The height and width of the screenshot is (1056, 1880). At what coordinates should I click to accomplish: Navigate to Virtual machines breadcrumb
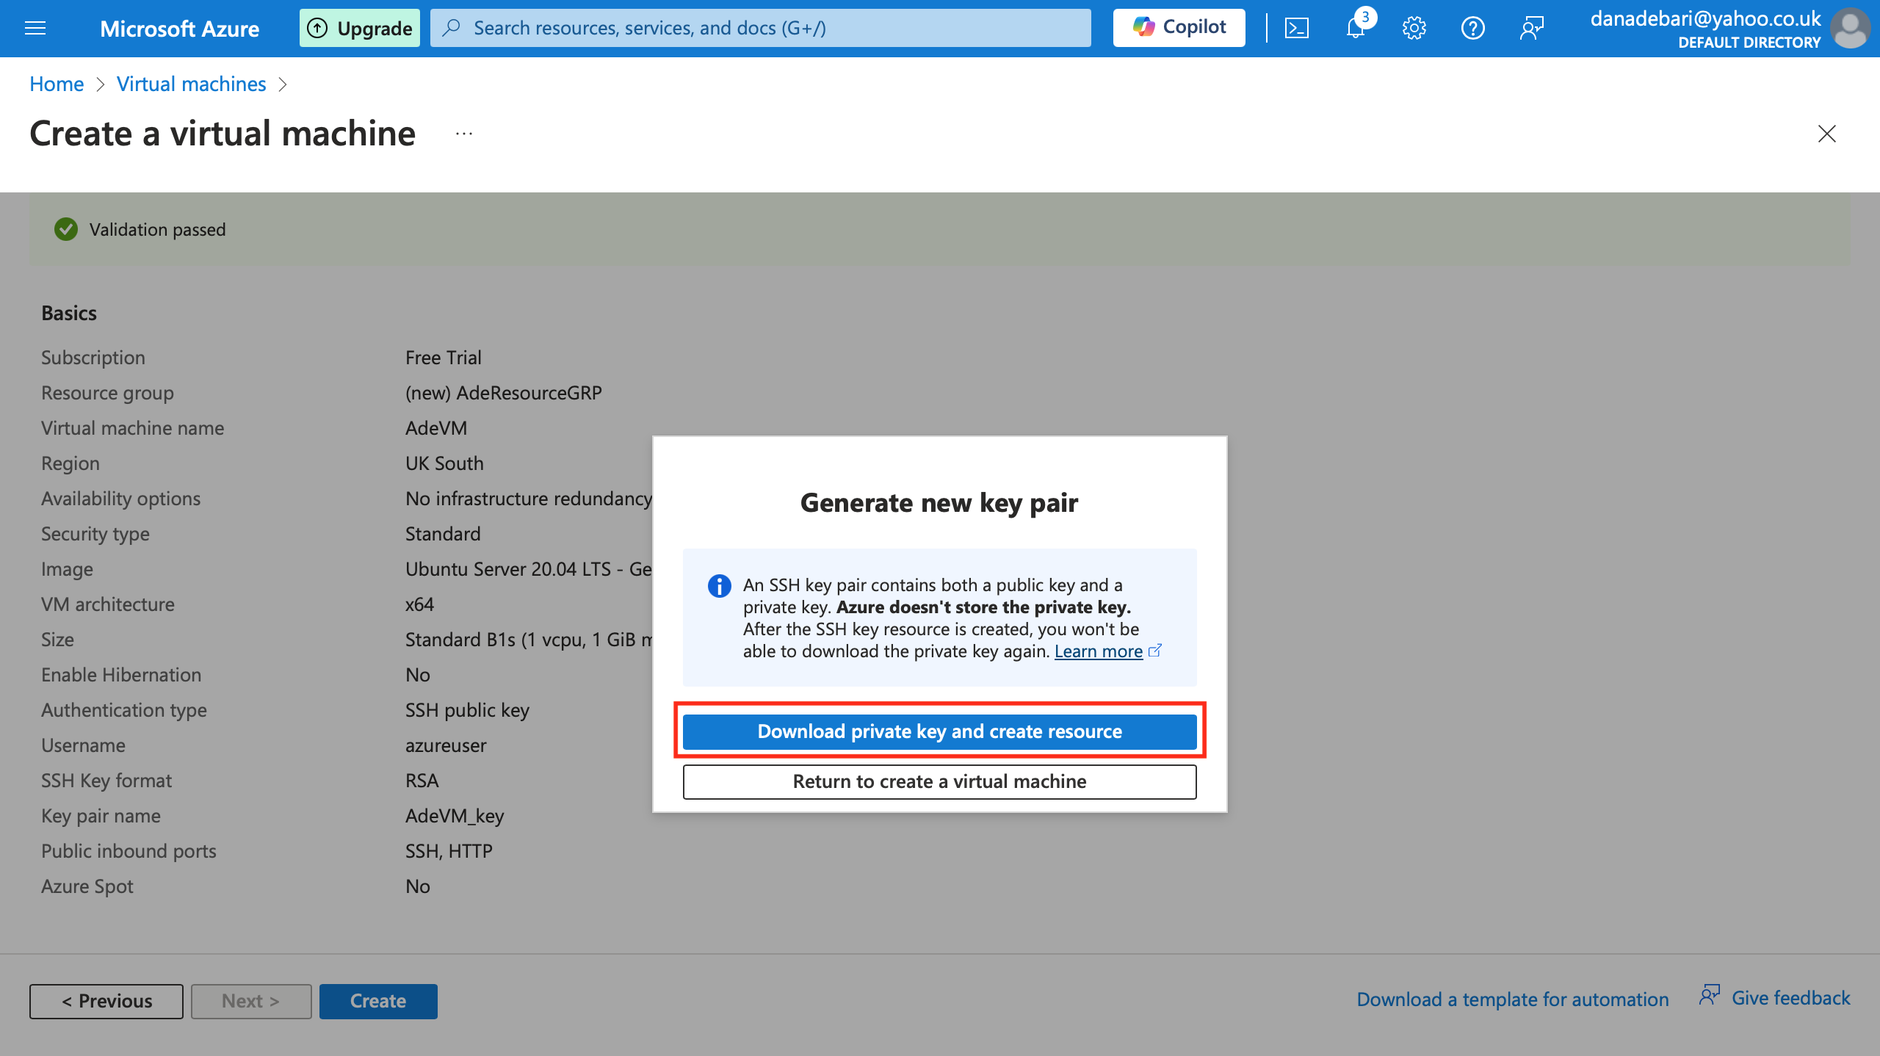(x=191, y=84)
